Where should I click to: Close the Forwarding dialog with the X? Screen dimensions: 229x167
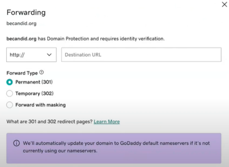pyautogui.click(x=224, y=4)
